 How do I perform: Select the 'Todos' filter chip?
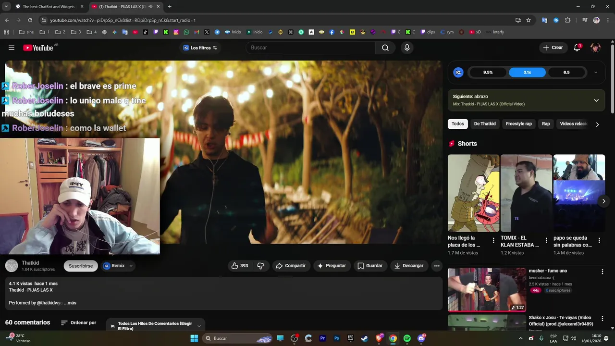(x=458, y=124)
